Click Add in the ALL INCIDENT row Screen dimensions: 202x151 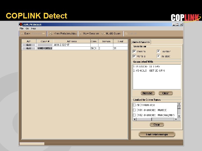[x=29, y=45]
